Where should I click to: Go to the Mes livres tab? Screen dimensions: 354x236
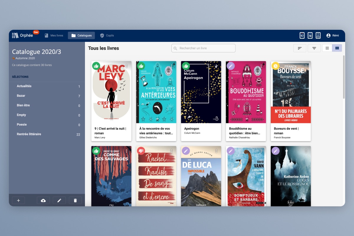click(x=54, y=35)
